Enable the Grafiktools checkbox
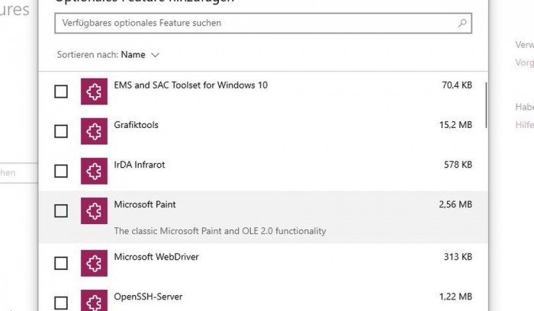This screenshot has width=534, height=311. click(61, 131)
